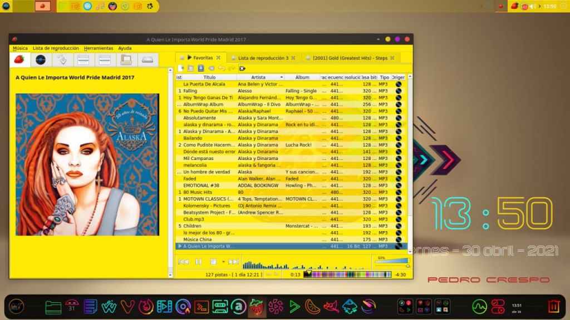Click the save playlist download icon

(201, 68)
